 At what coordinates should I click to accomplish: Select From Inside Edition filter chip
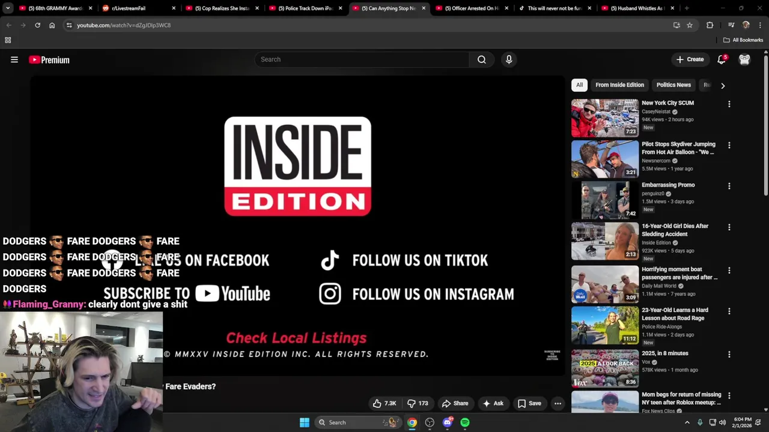click(619, 85)
